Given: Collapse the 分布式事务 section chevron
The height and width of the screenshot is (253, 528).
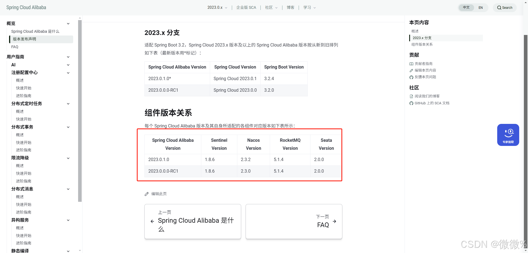Looking at the screenshot, I should 68,127.
